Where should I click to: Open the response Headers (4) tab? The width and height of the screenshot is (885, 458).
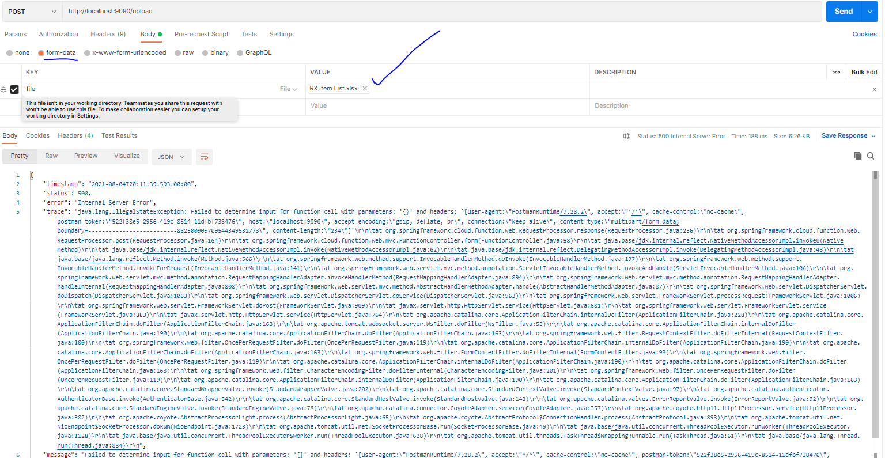pos(75,135)
